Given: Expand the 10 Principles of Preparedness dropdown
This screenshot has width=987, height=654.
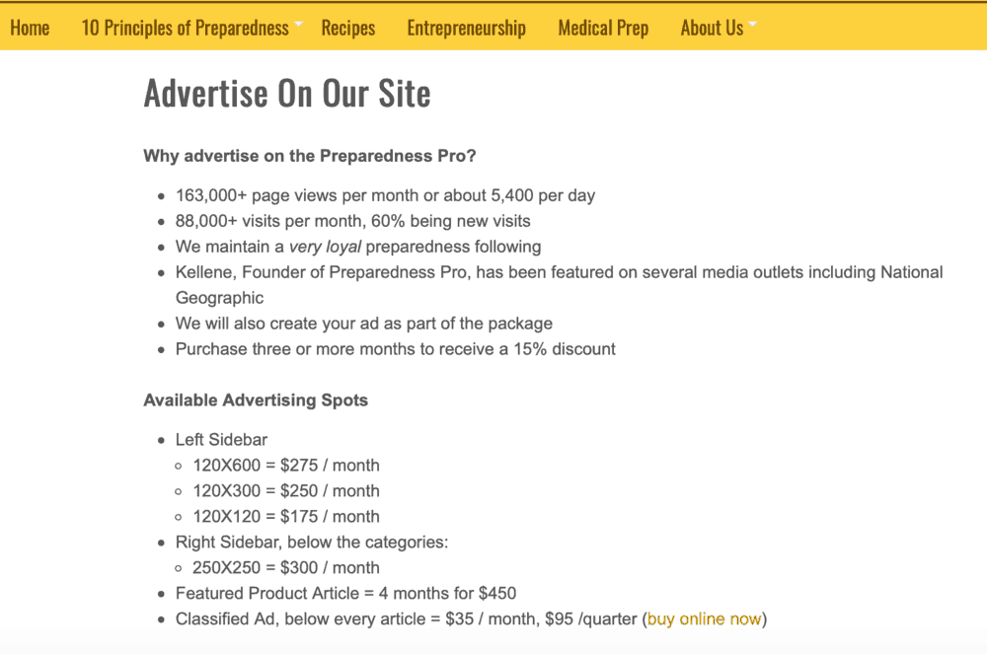Looking at the screenshot, I should pyautogui.click(x=188, y=28).
